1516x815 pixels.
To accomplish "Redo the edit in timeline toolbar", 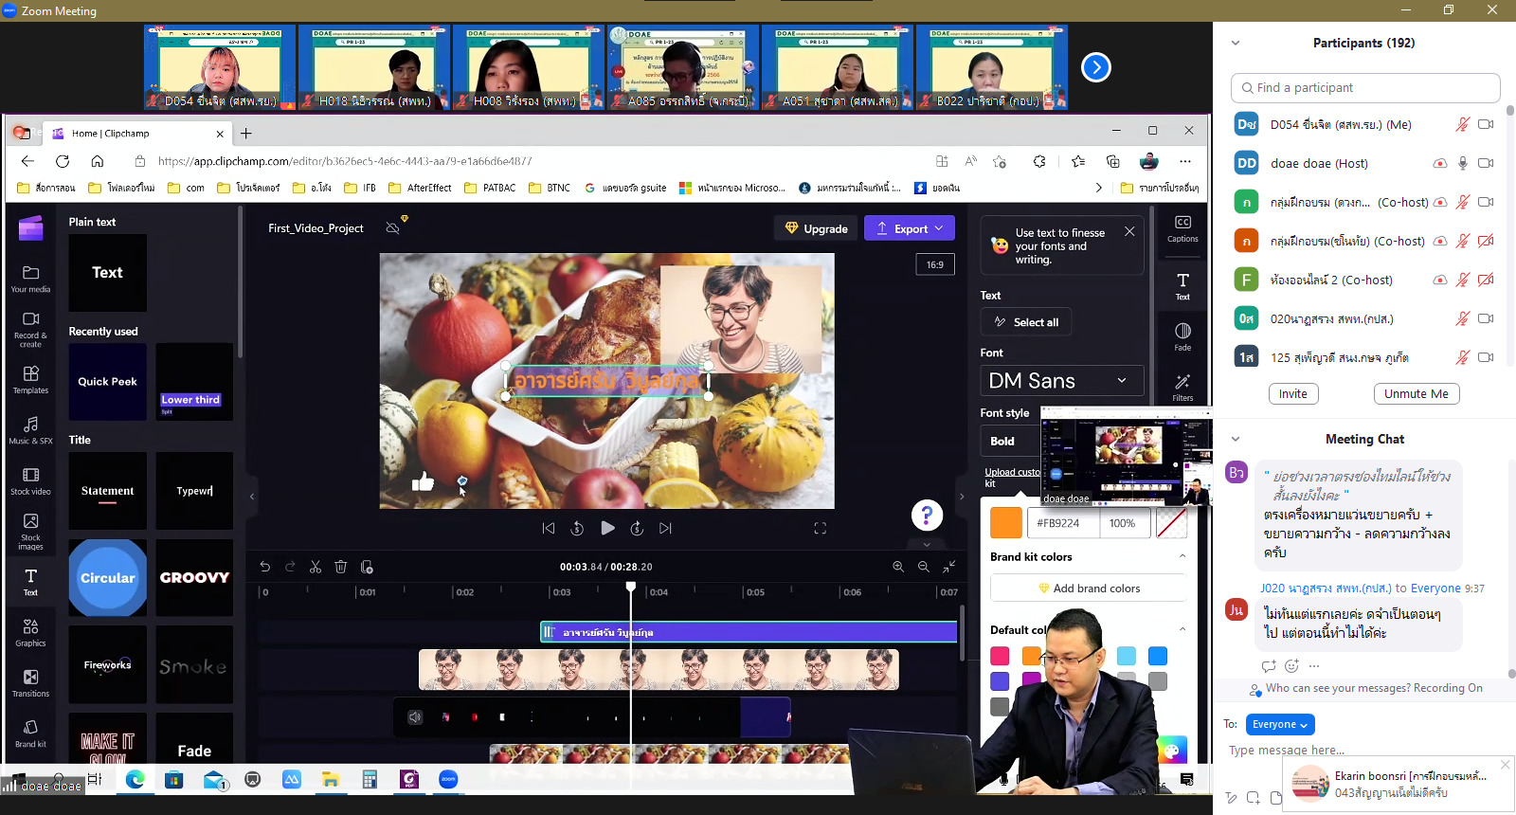I will tap(290, 567).
